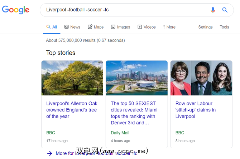Click the search input field

[x=125, y=10]
